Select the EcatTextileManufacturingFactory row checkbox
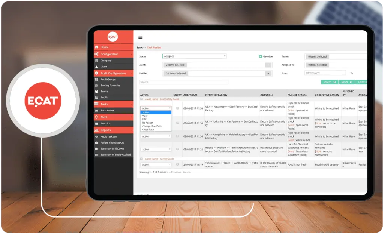 177,149
